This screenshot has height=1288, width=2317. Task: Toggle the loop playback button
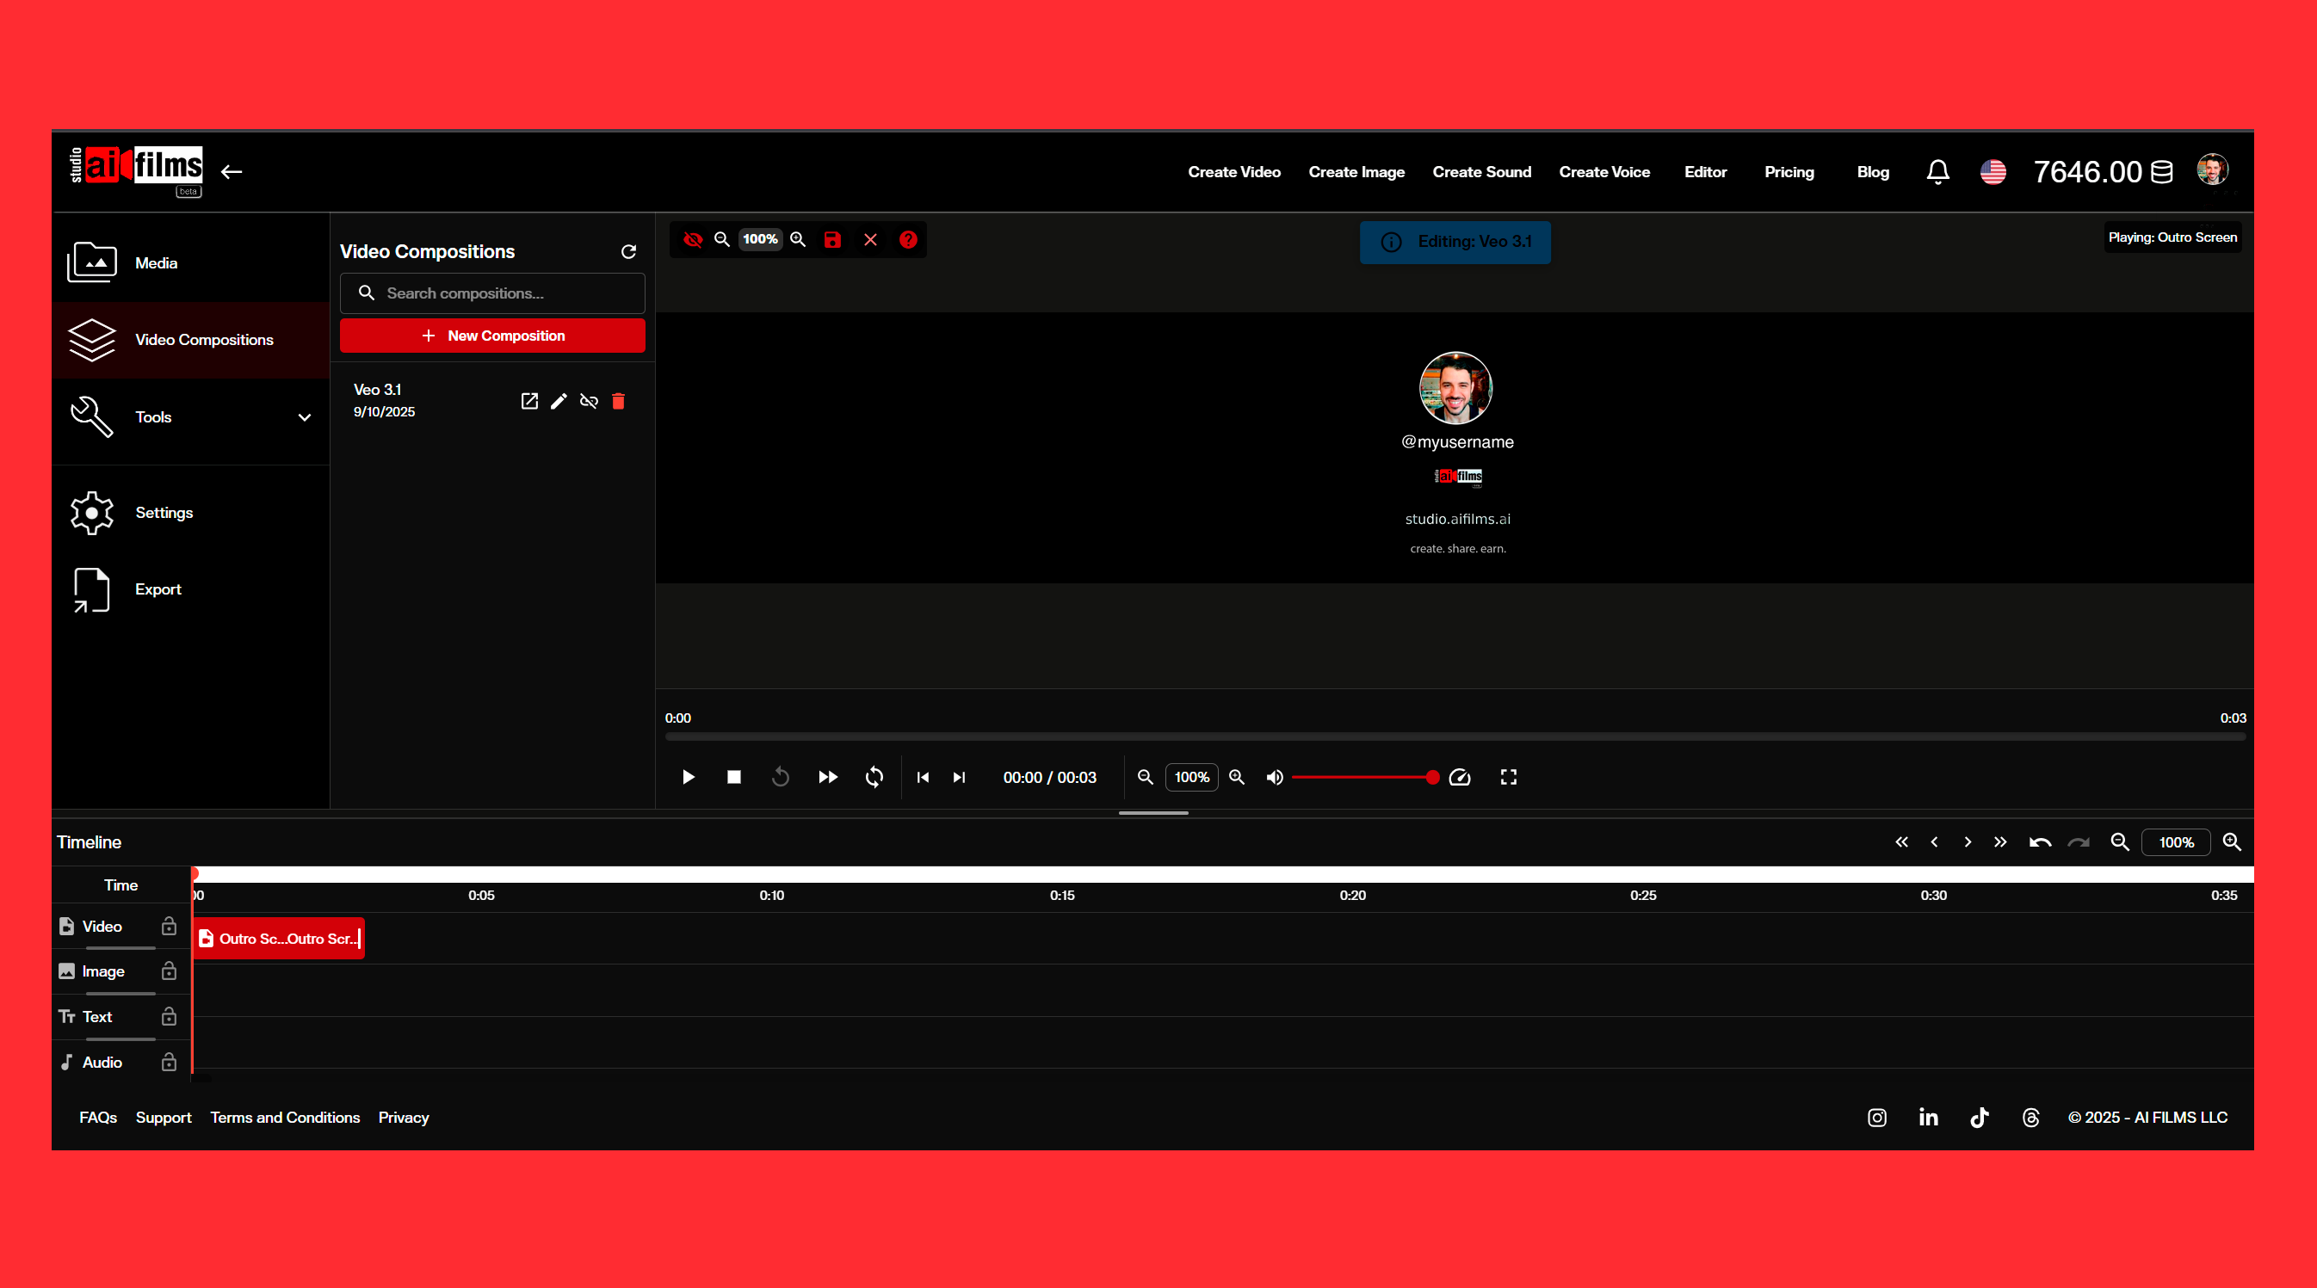tap(874, 777)
